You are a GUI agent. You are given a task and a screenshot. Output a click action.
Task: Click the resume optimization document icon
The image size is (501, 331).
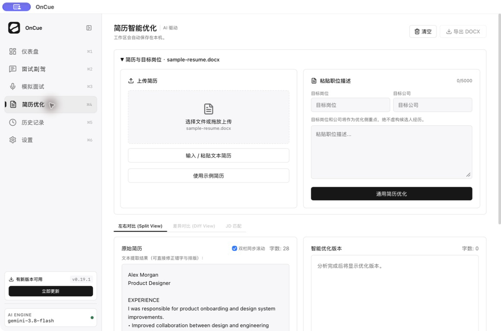click(13, 104)
